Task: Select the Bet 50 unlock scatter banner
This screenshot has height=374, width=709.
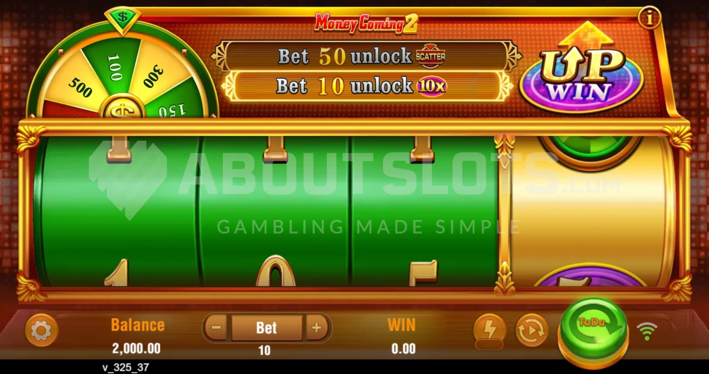Action: 366,56
